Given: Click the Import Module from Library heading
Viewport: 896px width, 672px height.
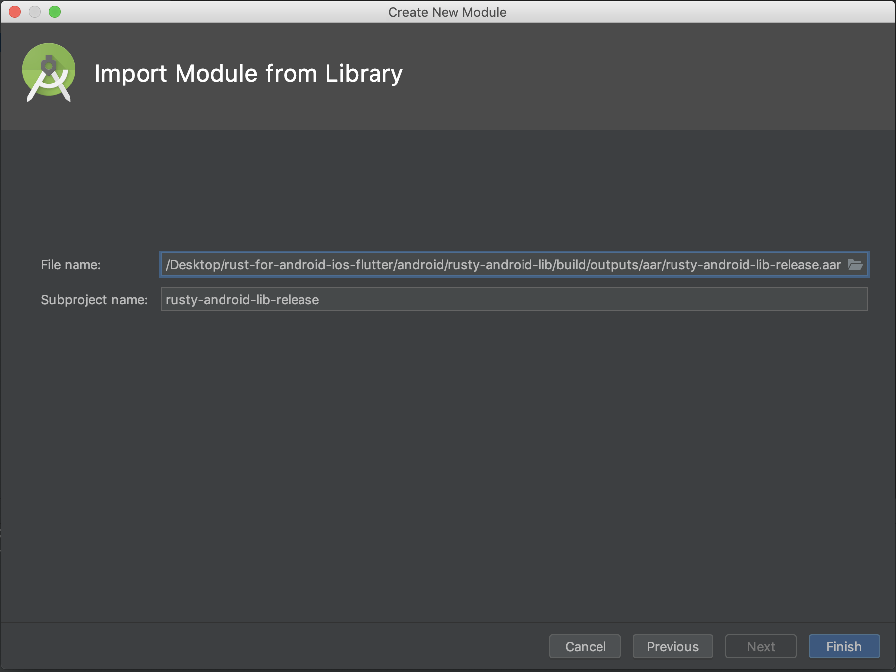Looking at the screenshot, I should coord(249,73).
